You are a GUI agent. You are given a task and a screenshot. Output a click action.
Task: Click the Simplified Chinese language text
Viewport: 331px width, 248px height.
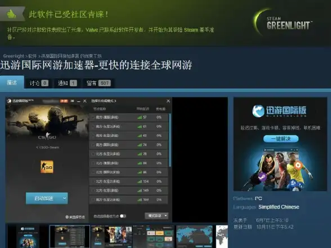[x=279, y=207]
